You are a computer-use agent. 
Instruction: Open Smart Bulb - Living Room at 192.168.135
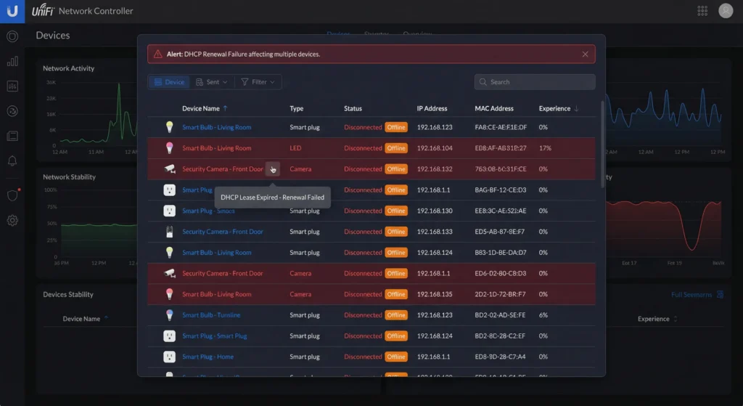[216, 294]
